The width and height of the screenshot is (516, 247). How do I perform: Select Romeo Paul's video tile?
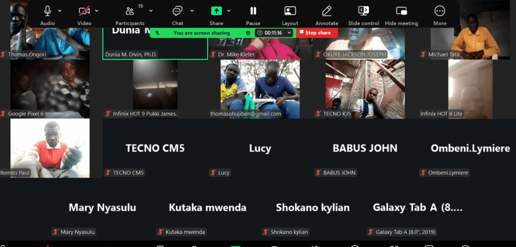pyautogui.click(x=50, y=148)
